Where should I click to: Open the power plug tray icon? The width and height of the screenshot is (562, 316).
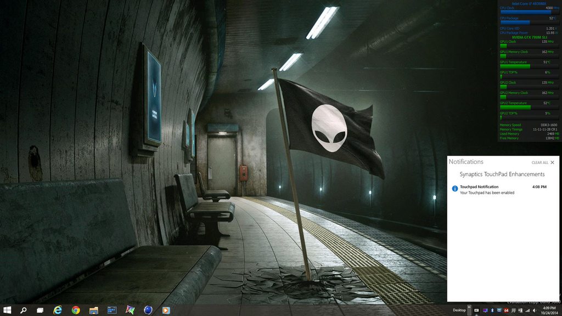(520, 311)
